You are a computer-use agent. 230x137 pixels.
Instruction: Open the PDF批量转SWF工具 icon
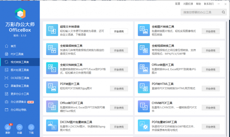(x=144, y=125)
